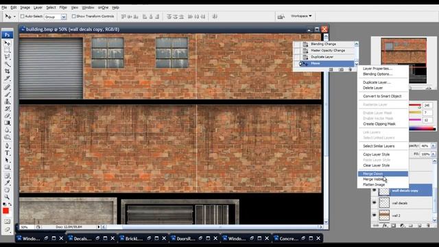
Task: Choose Layer Properties... in context menu
Action: click(383, 69)
